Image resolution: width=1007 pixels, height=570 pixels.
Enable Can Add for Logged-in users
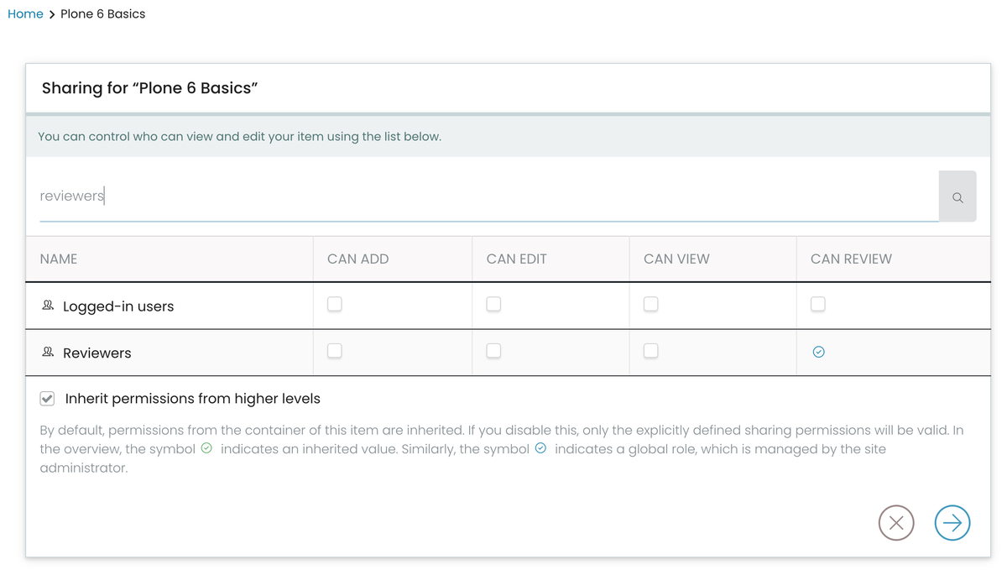point(335,304)
